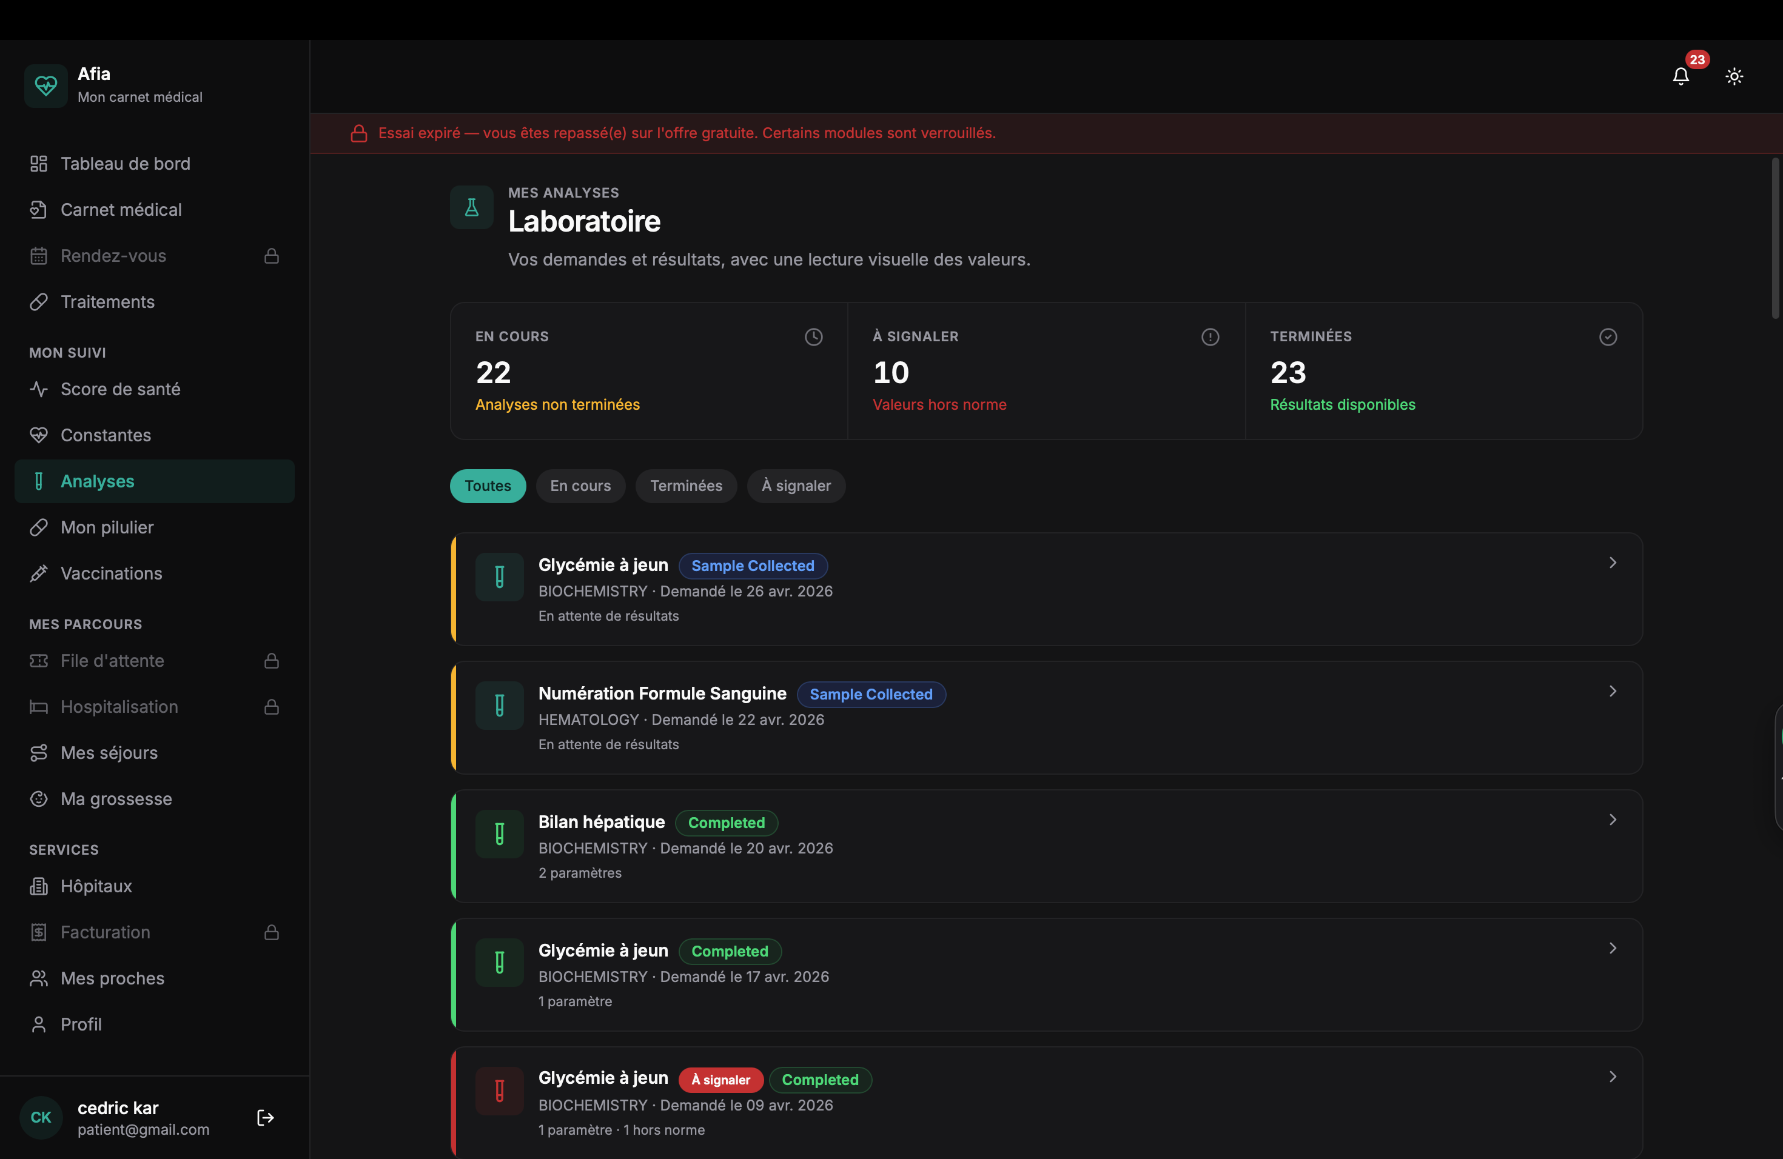
Task: Click the Afia heart logo
Action: [x=45, y=85]
